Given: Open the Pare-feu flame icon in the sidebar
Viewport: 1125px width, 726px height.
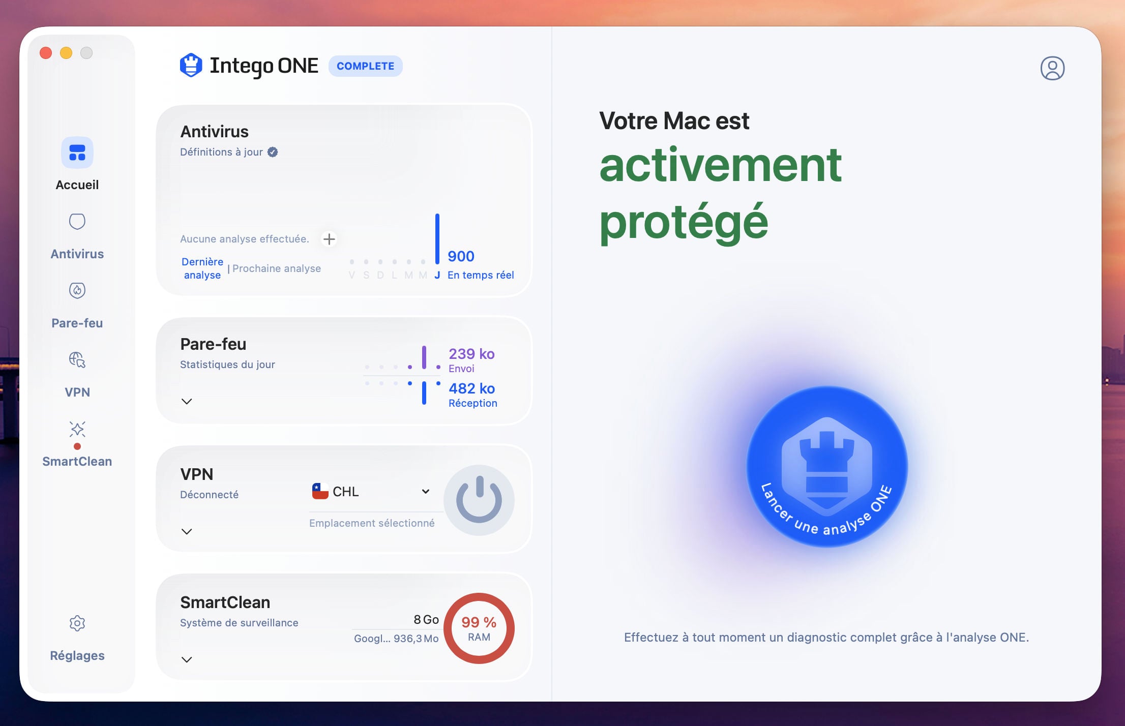Looking at the screenshot, I should 77,290.
